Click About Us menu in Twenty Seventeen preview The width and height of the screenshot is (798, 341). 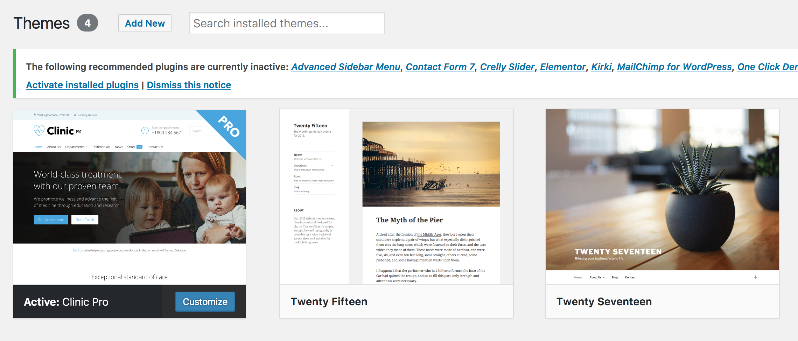tap(597, 277)
